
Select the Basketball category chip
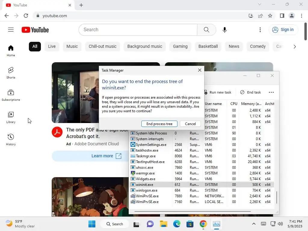coord(208,47)
